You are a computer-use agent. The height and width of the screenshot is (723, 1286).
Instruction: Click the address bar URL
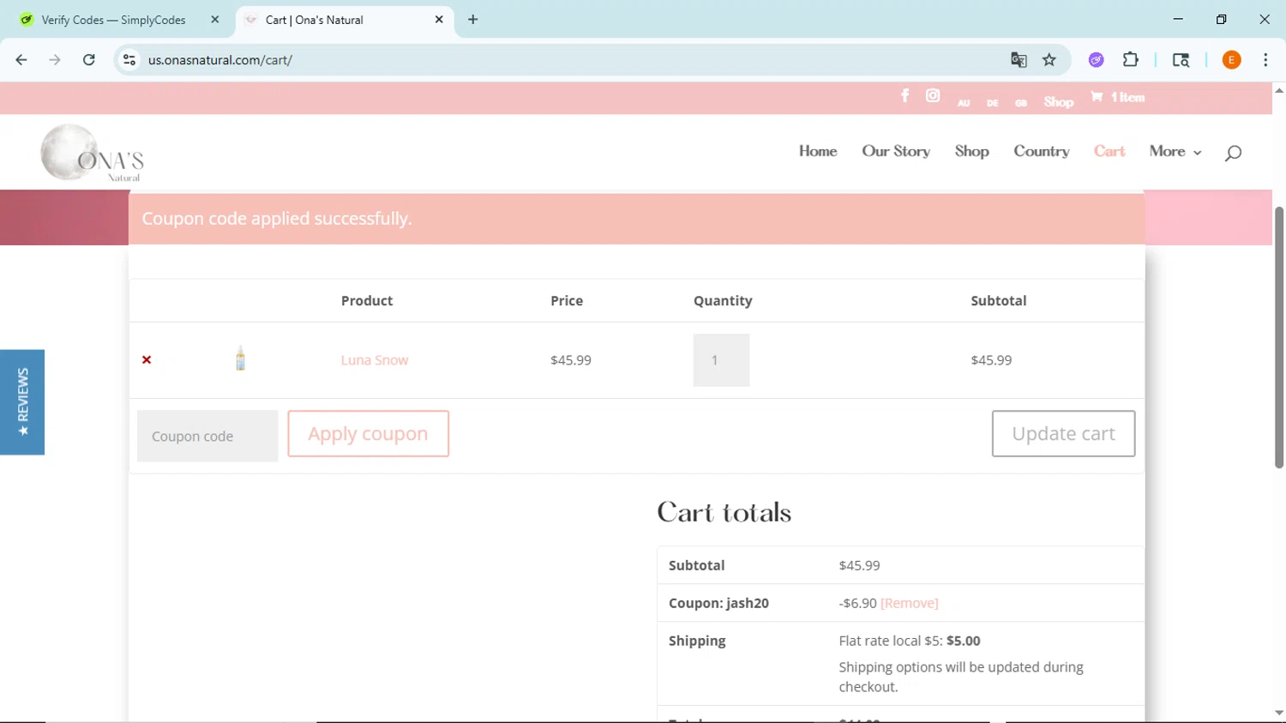click(x=220, y=60)
